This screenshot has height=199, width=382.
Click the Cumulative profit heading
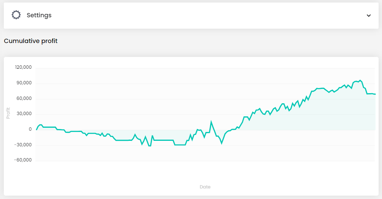pos(30,41)
